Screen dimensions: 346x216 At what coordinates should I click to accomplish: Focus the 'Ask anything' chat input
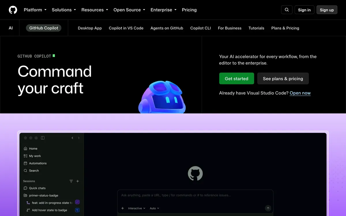tap(195, 195)
